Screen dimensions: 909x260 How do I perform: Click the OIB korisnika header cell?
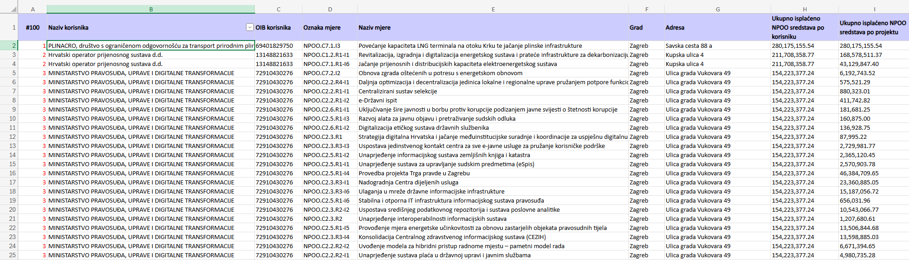(x=278, y=27)
